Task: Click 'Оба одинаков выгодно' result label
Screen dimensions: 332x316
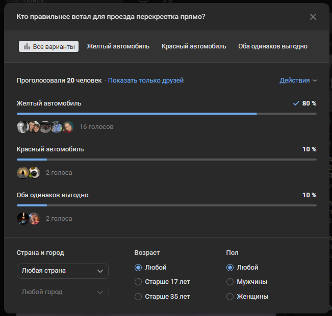Action: [x=53, y=195]
